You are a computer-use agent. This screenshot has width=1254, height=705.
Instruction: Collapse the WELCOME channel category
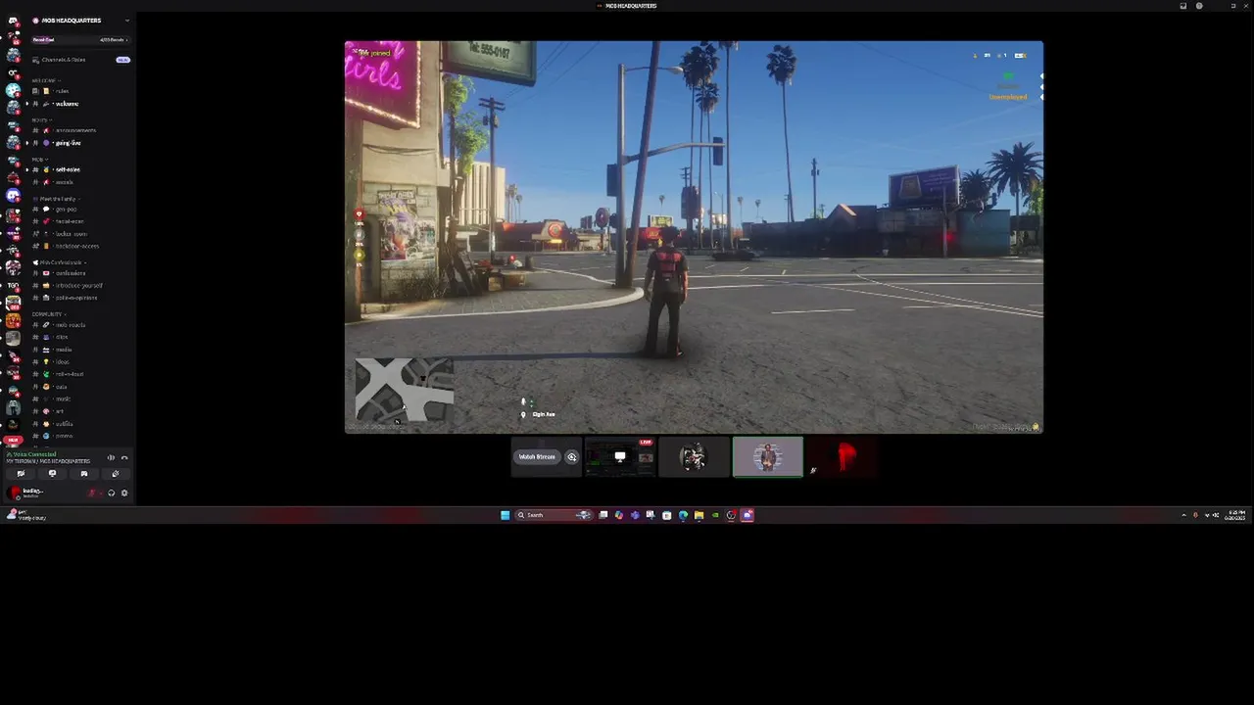pos(45,80)
